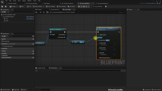This screenshot has height=91, width=162.
Task: Click Edit in Blueprint for Box
Action: point(30,19)
